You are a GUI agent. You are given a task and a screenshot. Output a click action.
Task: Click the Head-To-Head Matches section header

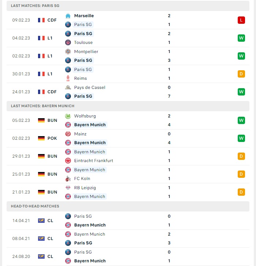click(x=128, y=206)
